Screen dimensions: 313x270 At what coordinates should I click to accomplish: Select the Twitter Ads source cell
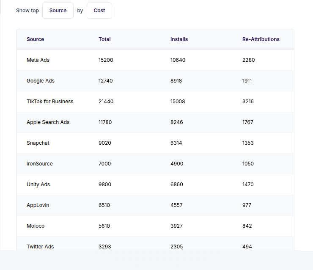(40, 247)
